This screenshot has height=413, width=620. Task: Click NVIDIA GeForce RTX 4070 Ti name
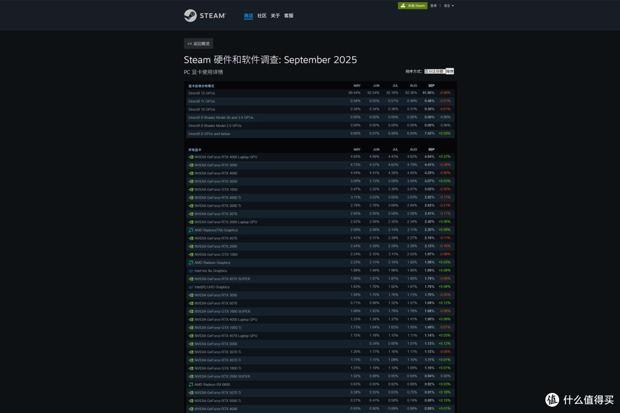pyautogui.click(x=218, y=360)
